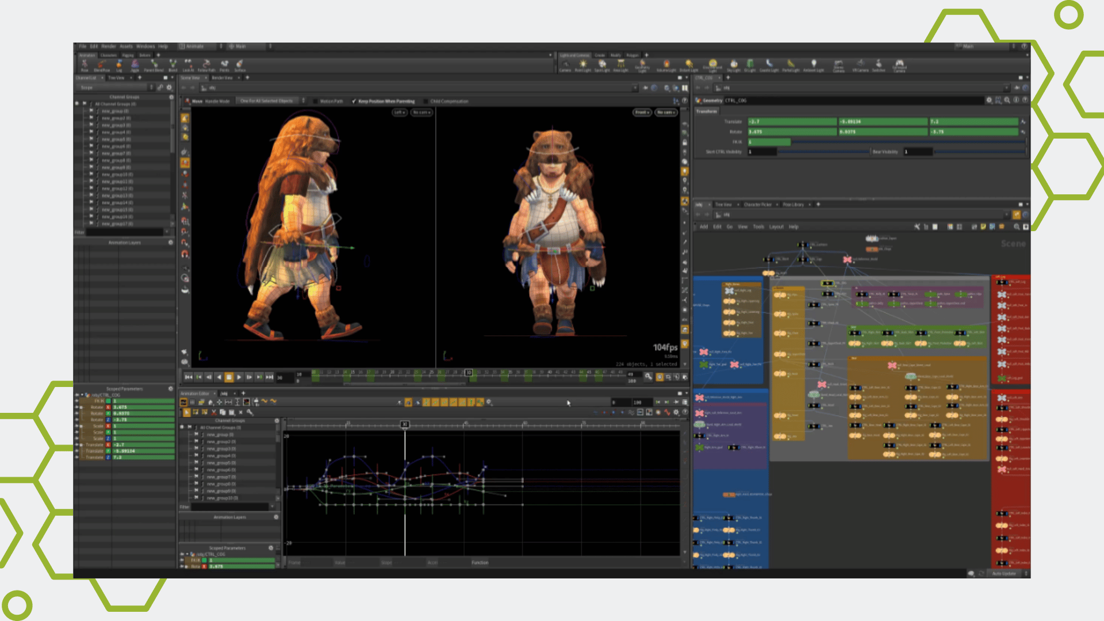Select the Parent Blend shelf tool

154,65
